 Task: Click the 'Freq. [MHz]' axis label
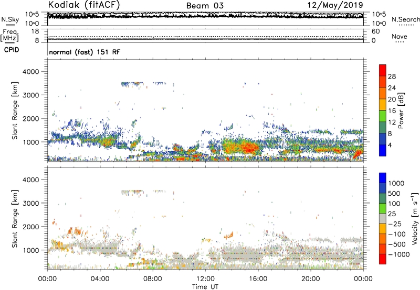9,35
